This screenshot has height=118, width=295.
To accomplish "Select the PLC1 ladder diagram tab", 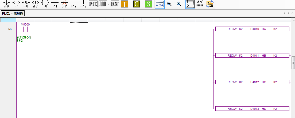I will (x=13, y=13).
